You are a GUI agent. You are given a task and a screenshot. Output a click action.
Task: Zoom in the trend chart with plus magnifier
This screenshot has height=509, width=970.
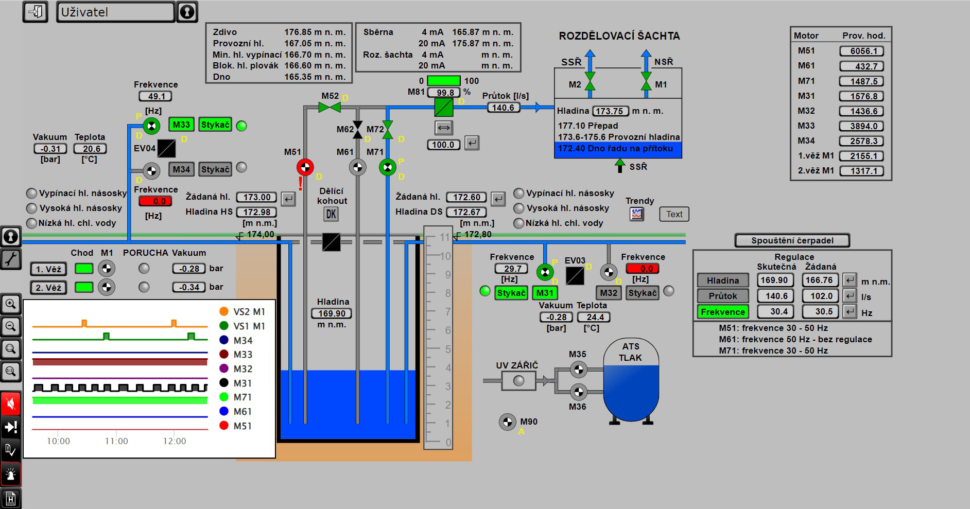[x=11, y=304]
